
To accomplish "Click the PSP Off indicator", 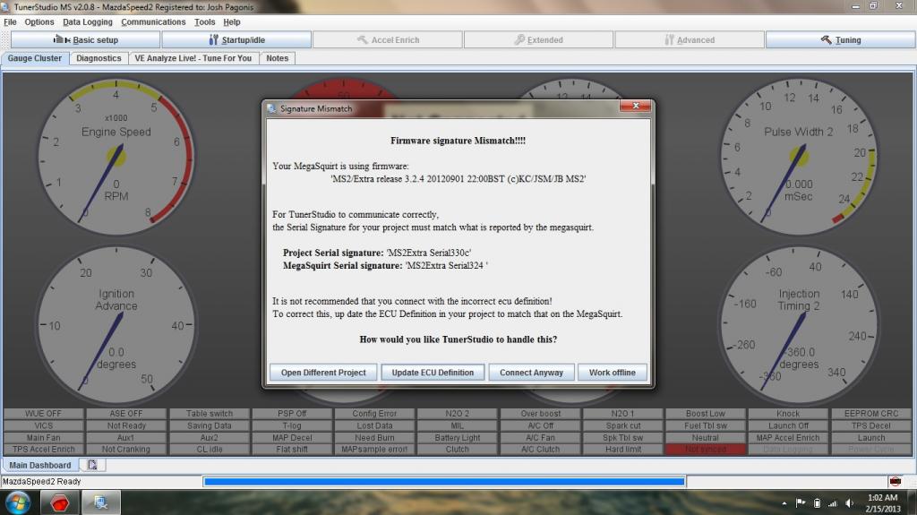I will point(292,414).
